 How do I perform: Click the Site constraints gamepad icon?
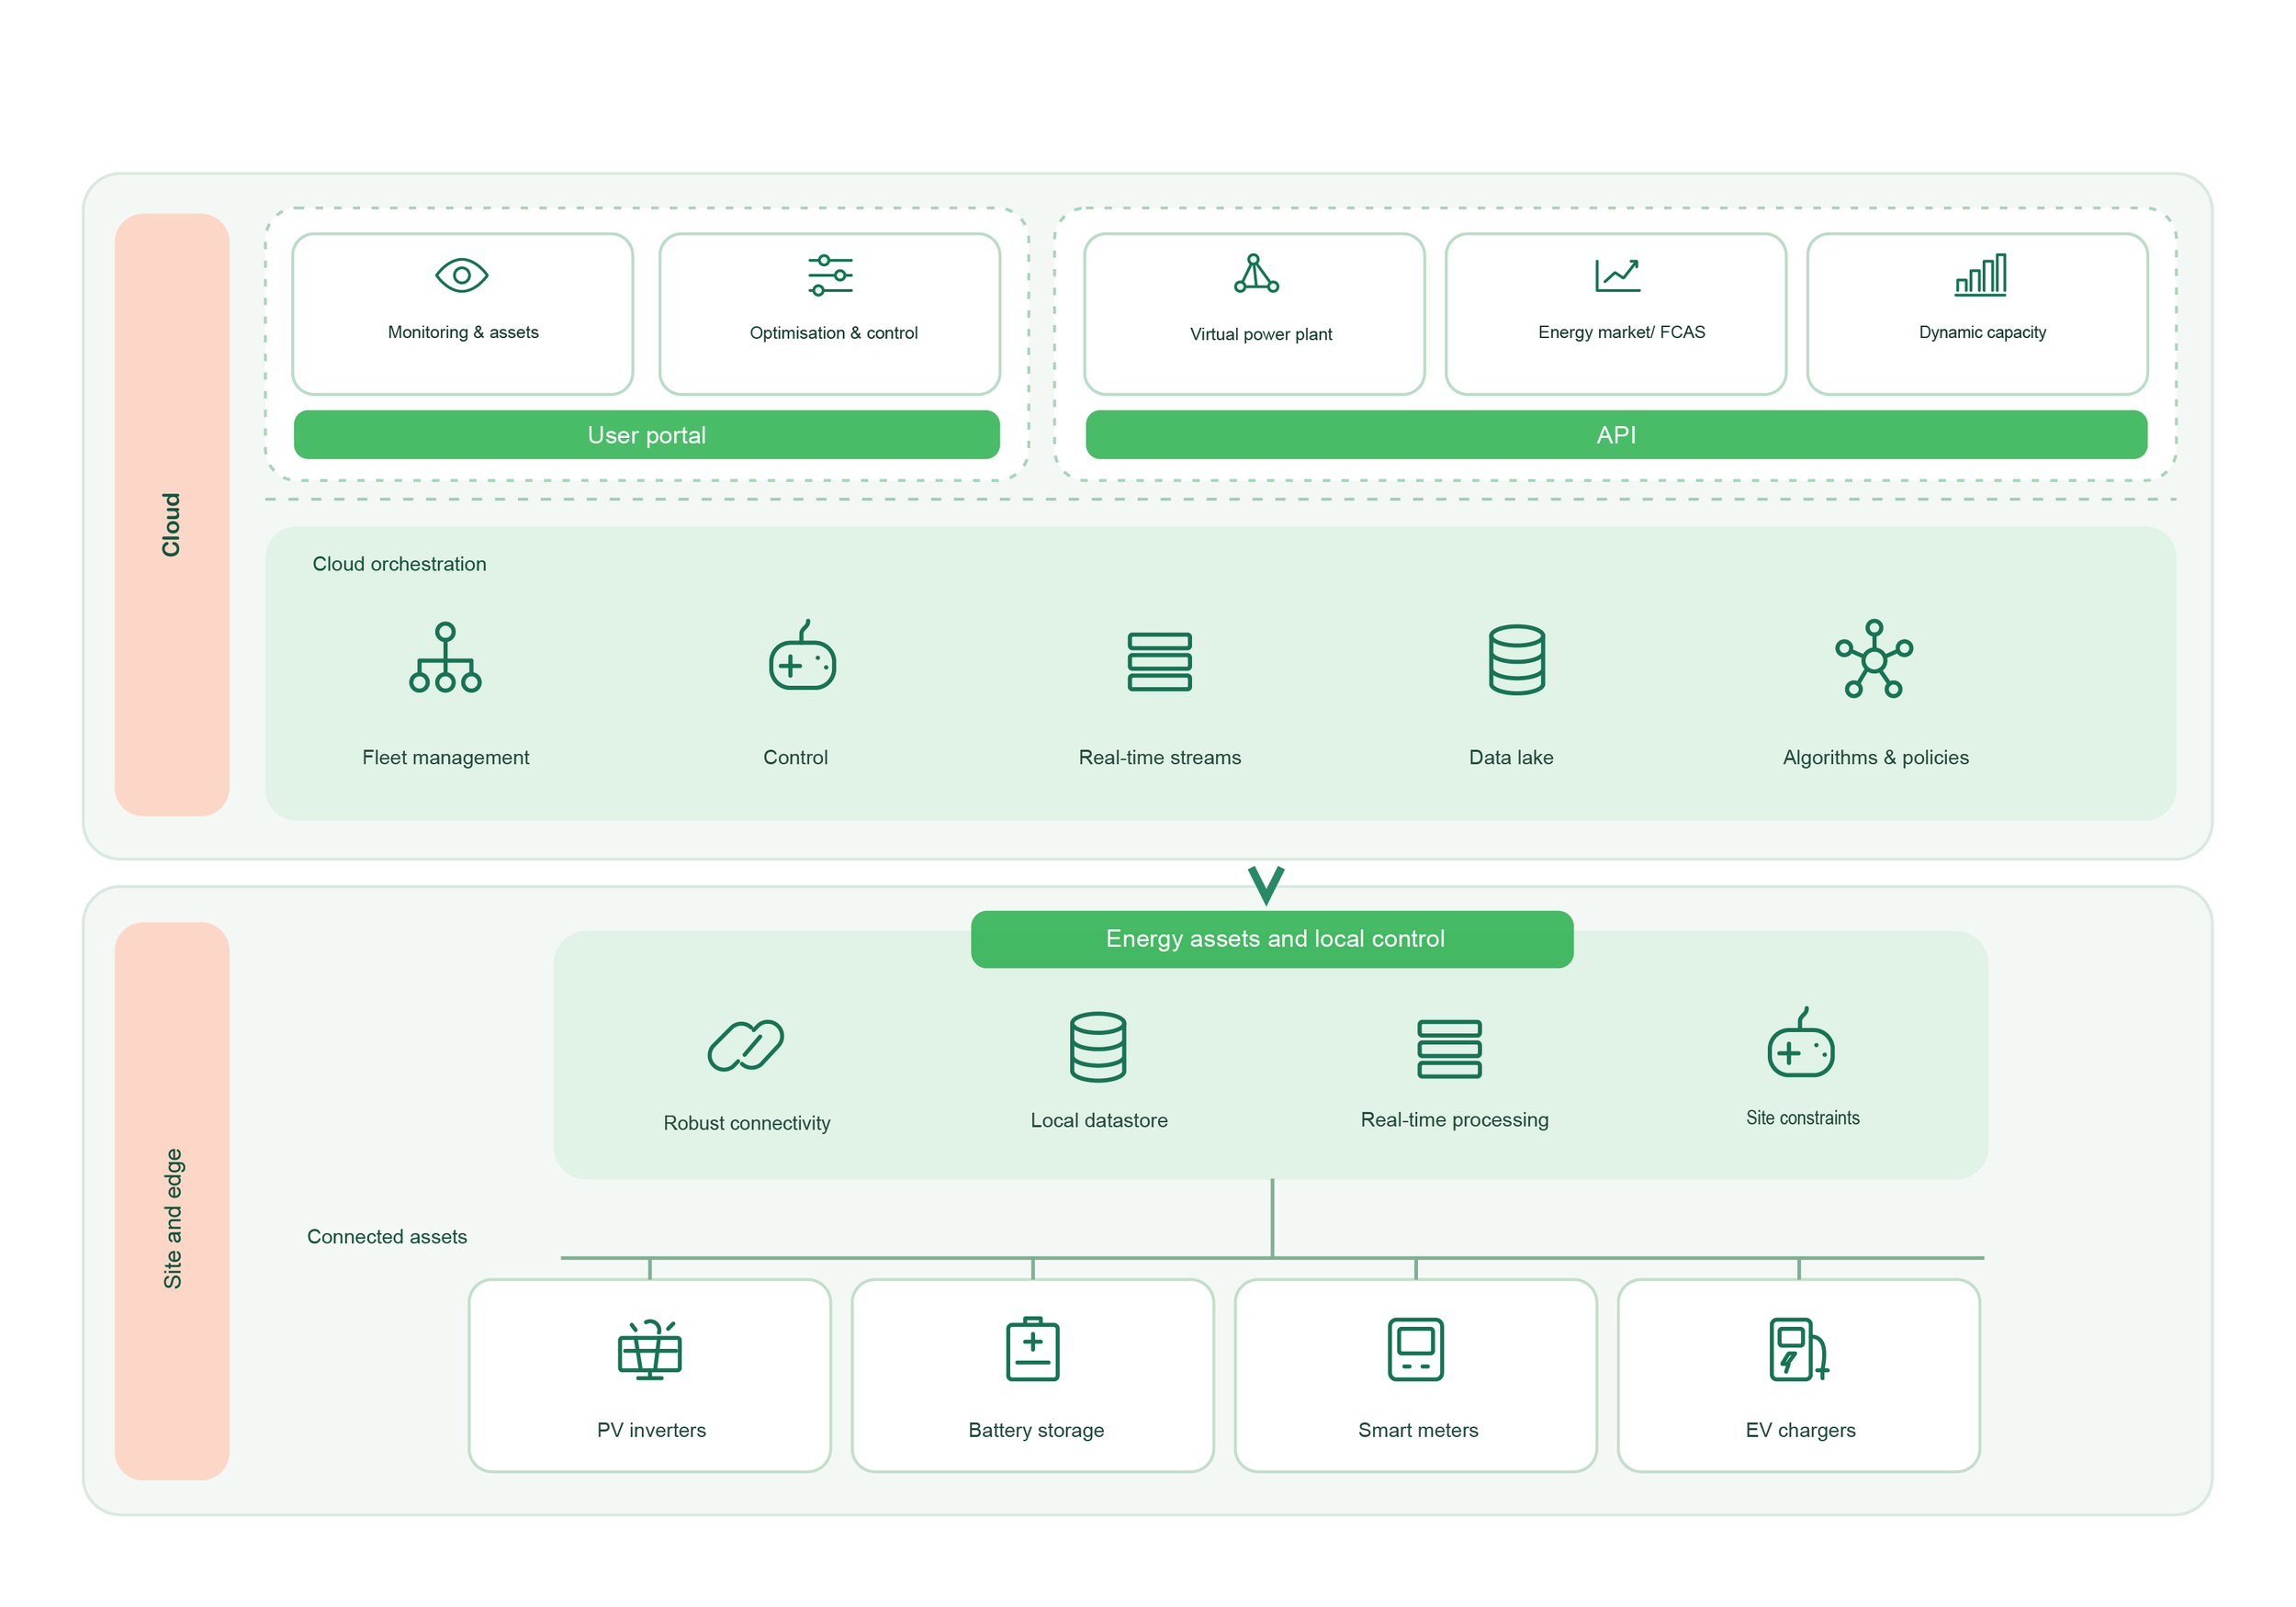coord(1801,1043)
